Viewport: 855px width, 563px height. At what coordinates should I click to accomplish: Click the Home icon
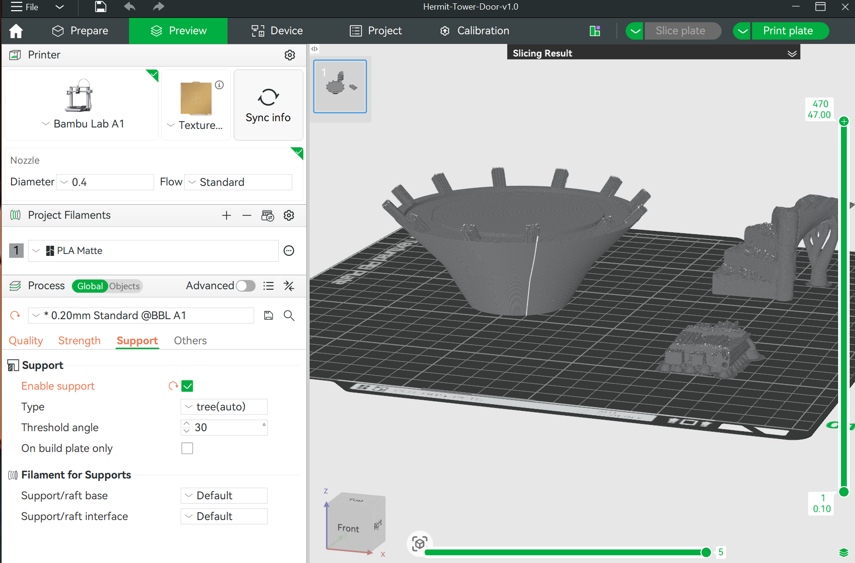[x=16, y=31]
